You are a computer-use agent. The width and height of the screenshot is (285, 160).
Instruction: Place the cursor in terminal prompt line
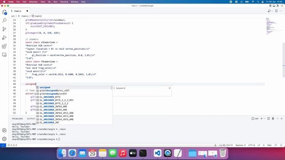pos(59,139)
